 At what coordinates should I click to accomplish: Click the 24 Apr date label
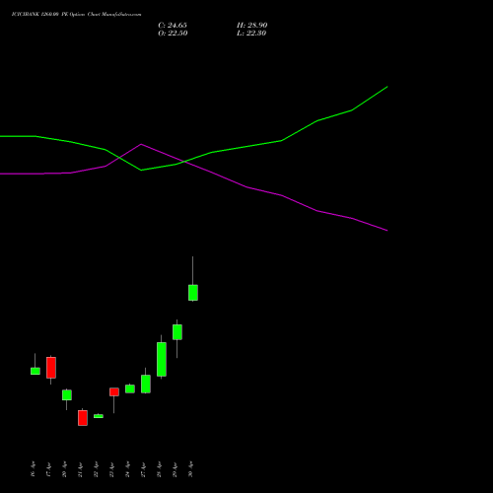tap(127, 469)
